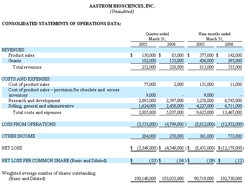Select the LOSS FROM OPERATIONS row label
Image resolution: width=245 pixels, height=184 pixels.
click(x=29, y=124)
